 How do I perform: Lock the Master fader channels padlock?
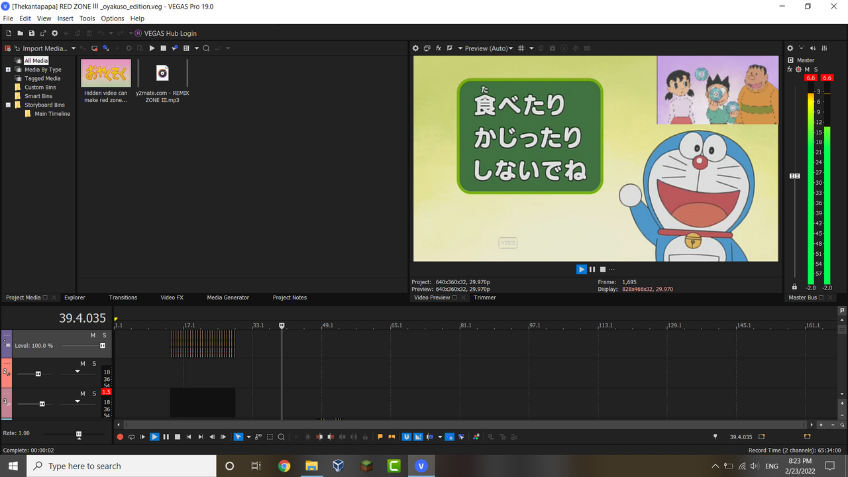click(794, 287)
